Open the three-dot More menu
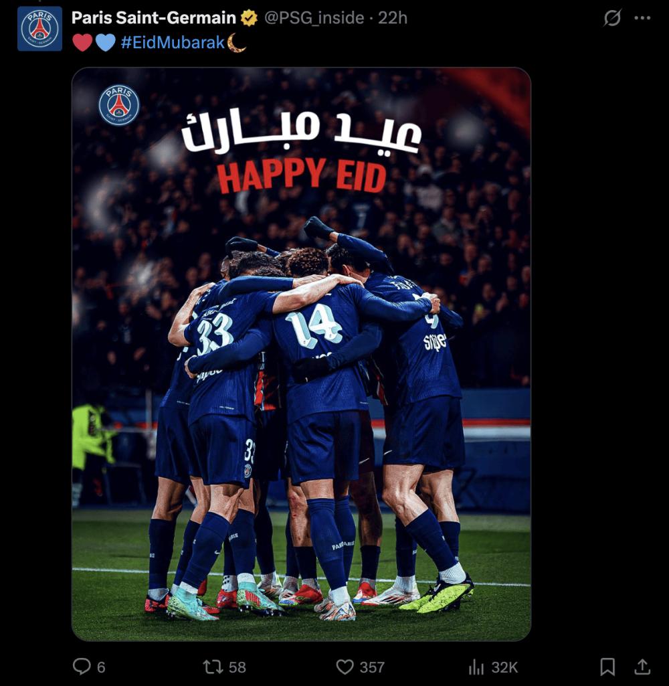The height and width of the screenshot is (686, 669). (x=642, y=18)
